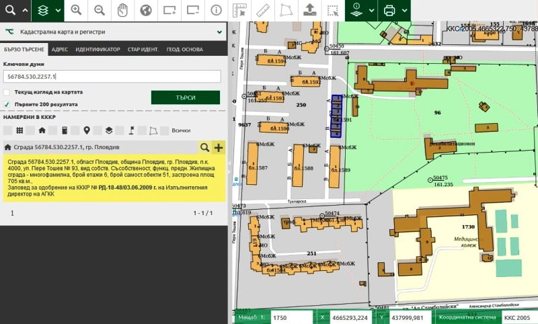538x324 pixels.
Task: Expand 'Кадастрална карта и регистри' panel selector
Action: 219,32
